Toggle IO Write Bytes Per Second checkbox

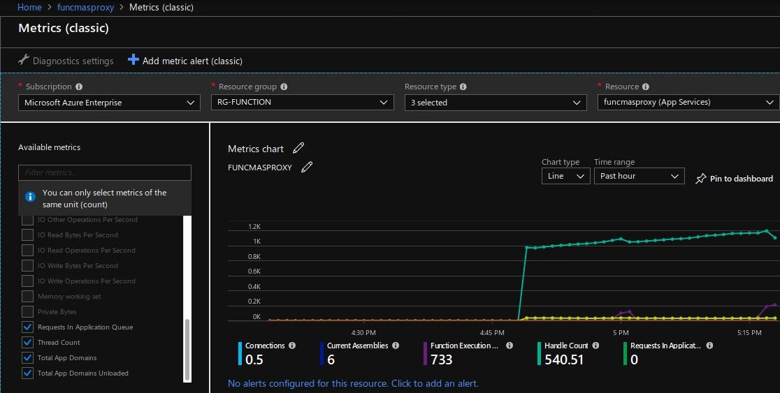click(x=27, y=265)
